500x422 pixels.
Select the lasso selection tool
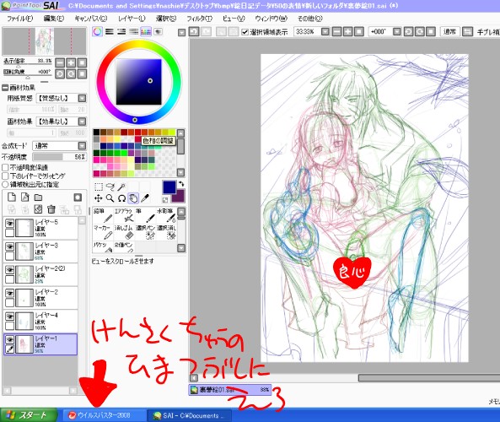110,187
